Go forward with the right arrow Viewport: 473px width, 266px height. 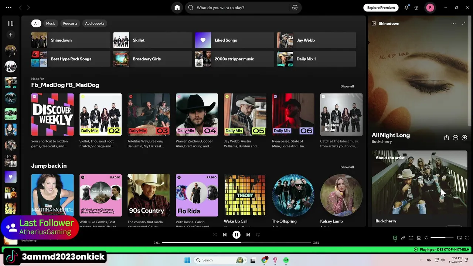click(28, 8)
